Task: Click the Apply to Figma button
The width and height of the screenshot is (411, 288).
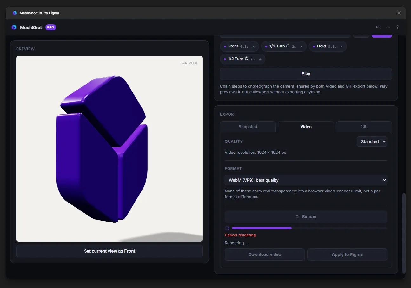Action: [x=347, y=254]
